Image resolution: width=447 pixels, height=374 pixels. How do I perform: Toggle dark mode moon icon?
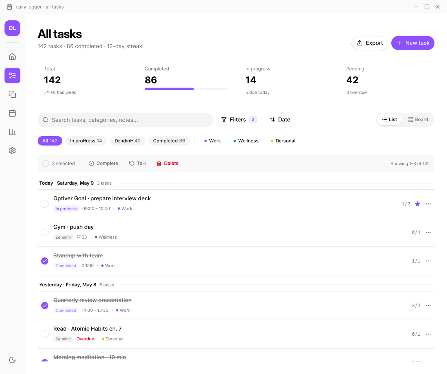coord(12,360)
